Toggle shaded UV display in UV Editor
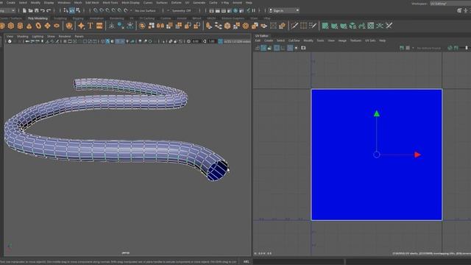 [263, 48]
